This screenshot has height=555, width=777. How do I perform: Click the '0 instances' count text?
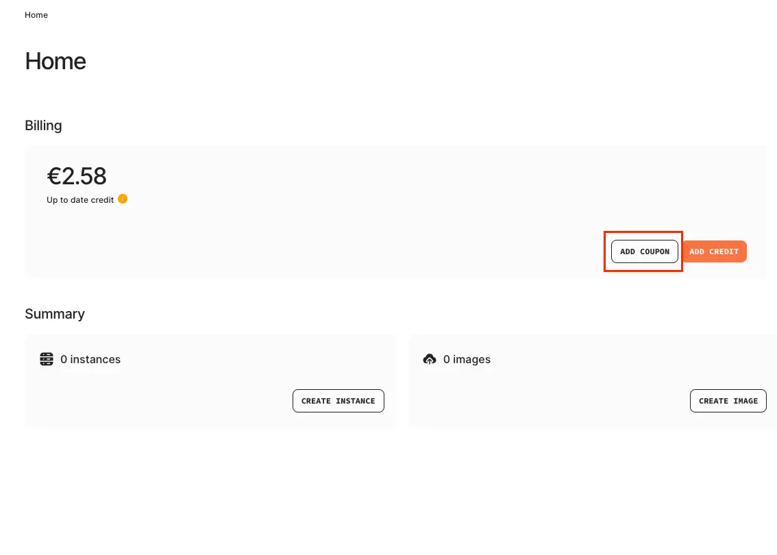(x=90, y=359)
